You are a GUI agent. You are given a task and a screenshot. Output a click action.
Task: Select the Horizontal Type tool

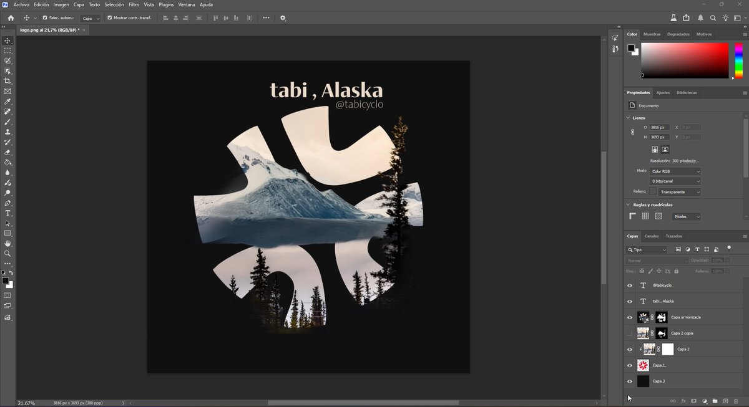click(7, 213)
